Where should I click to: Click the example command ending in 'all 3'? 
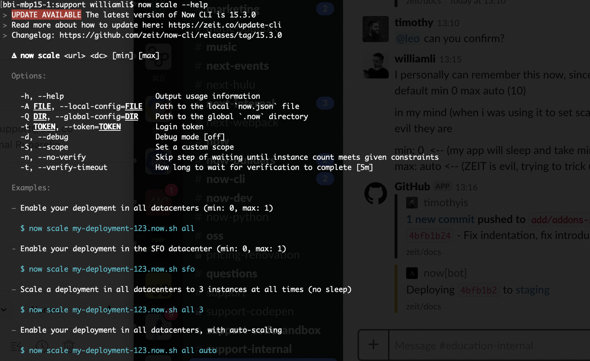[x=112, y=310]
